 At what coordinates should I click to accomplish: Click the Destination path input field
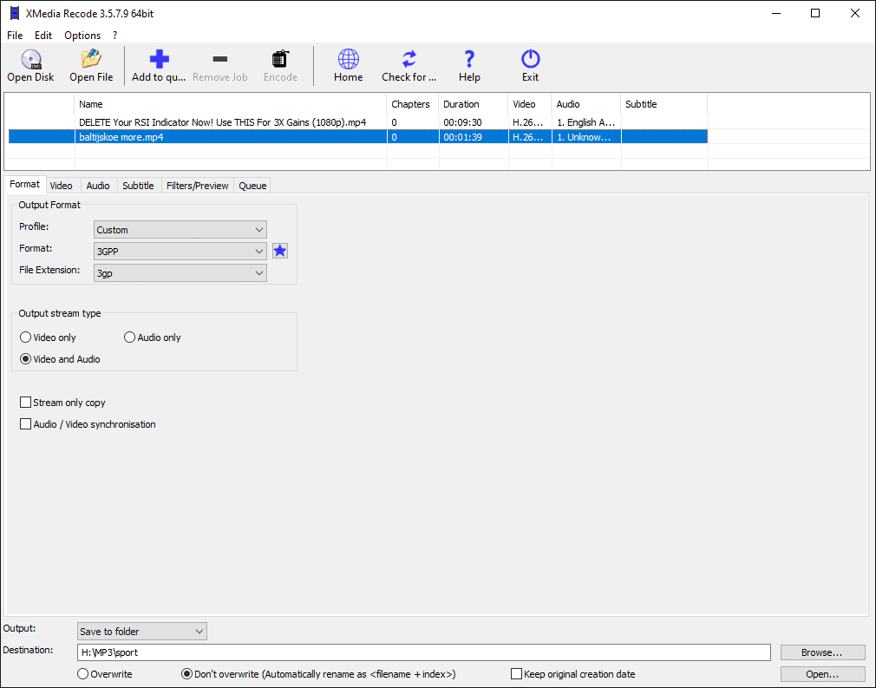(423, 652)
